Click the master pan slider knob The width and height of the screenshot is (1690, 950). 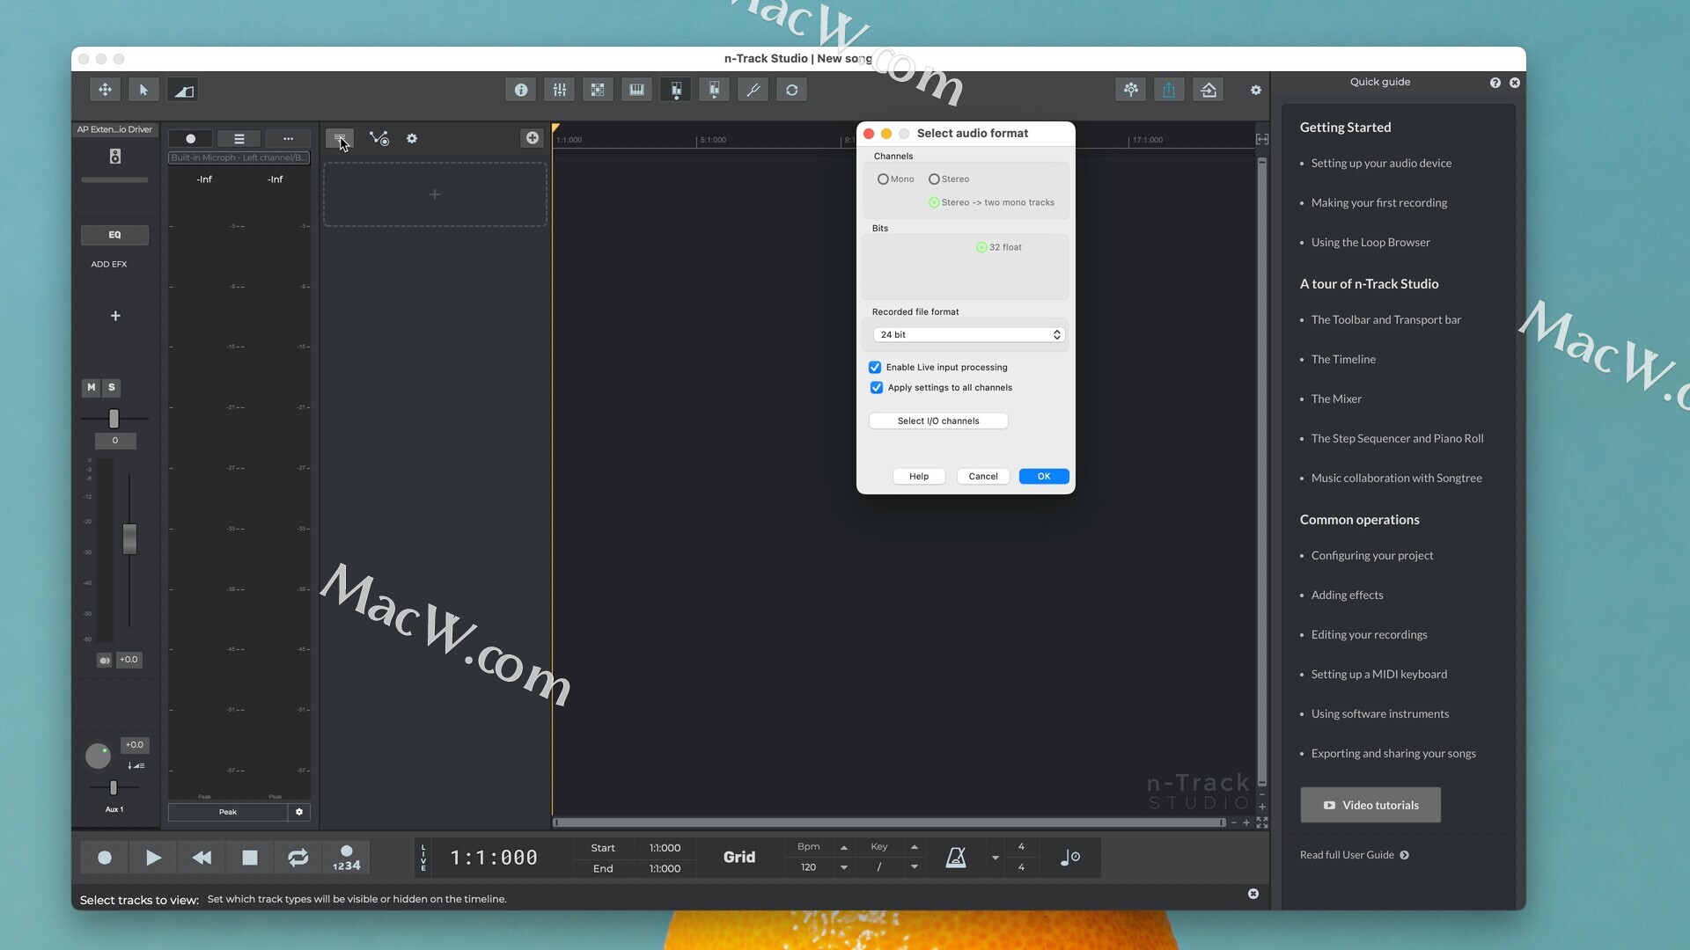coord(114,419)
